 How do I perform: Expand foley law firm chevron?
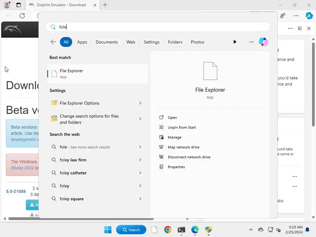[140, 160]
